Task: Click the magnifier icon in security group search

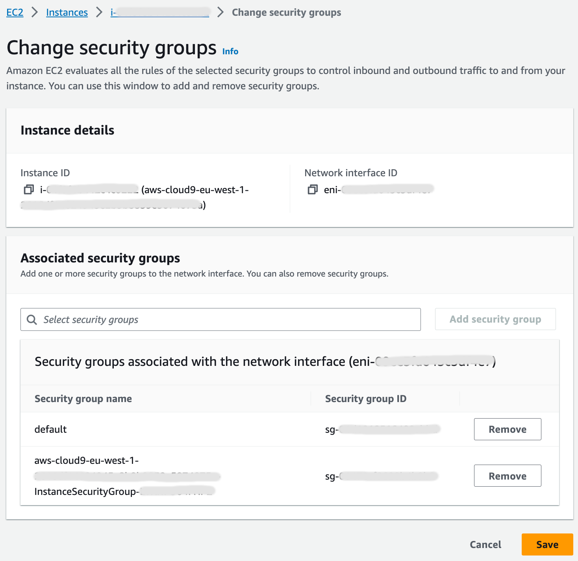Action: (x=31, y=319)
